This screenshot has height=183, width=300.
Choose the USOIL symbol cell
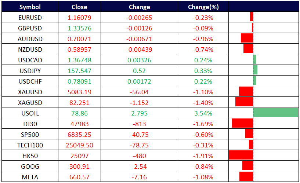click(30, 113)
